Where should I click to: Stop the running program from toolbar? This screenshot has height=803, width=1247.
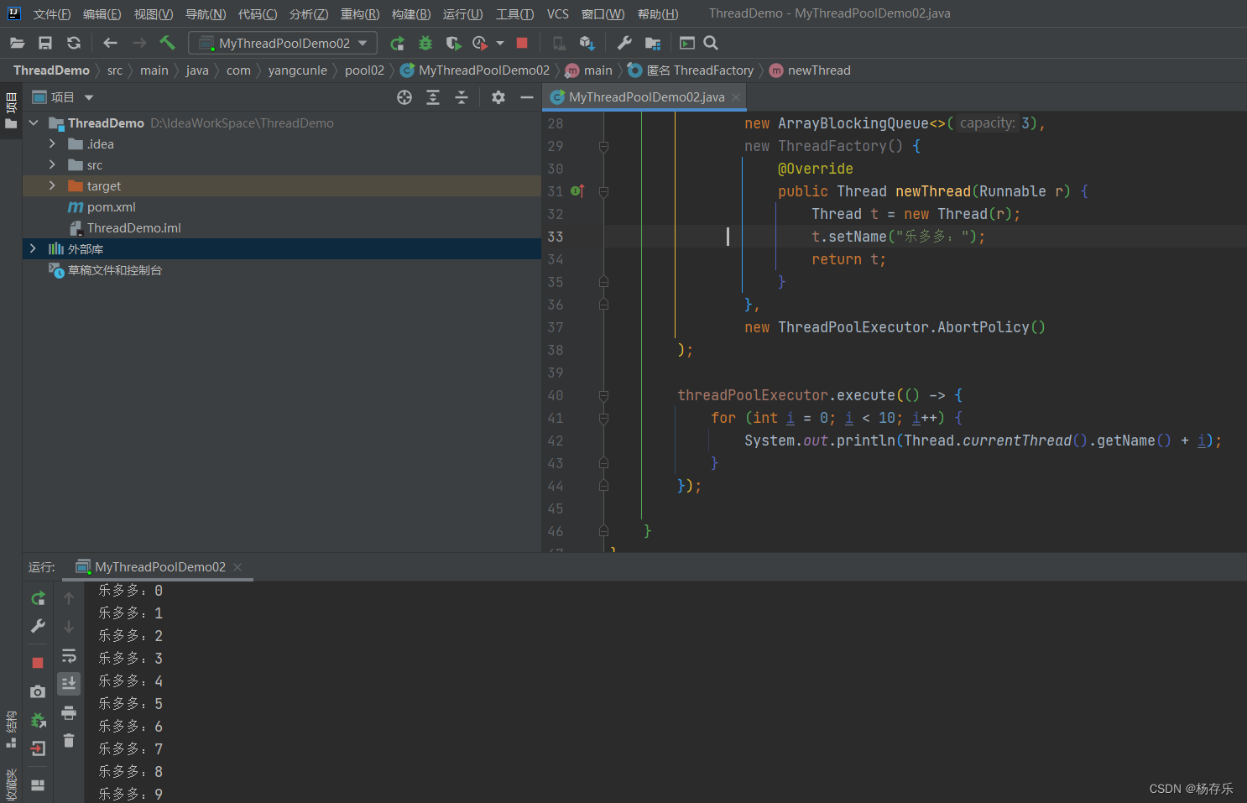[522, 44]
